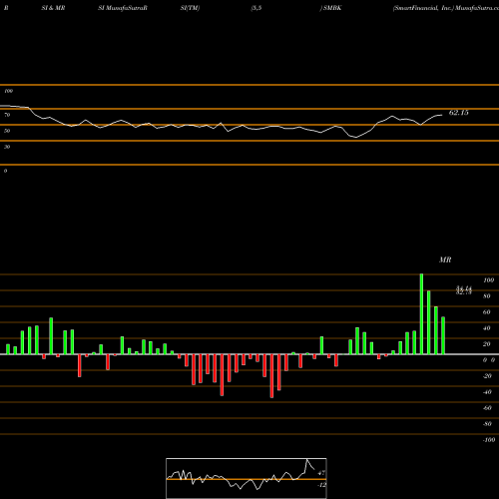The height and width of the screenshot is (499, 499).
Task: Click the -80 label on MR axis
Action: [x=487, y=424]
